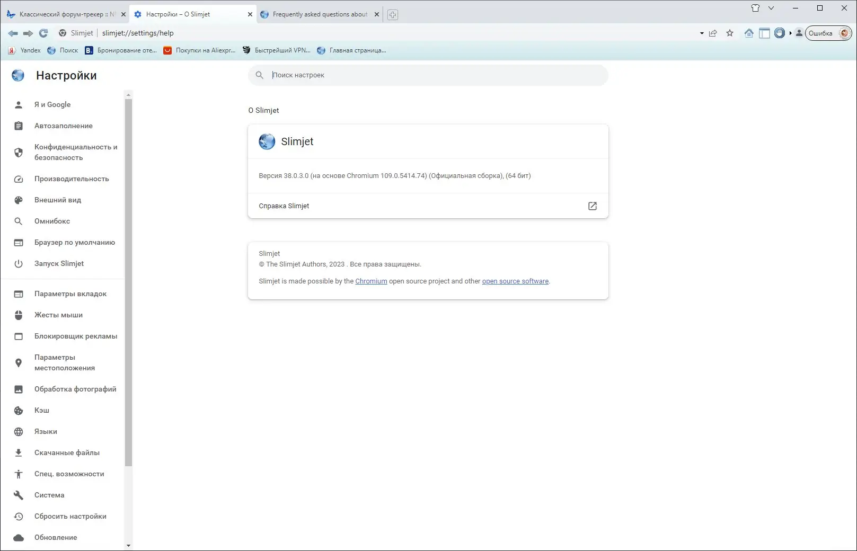Open the Справка Slimjet help row

coord(428,206)
